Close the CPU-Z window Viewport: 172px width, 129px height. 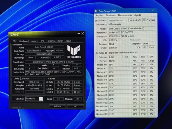[83, 33]
